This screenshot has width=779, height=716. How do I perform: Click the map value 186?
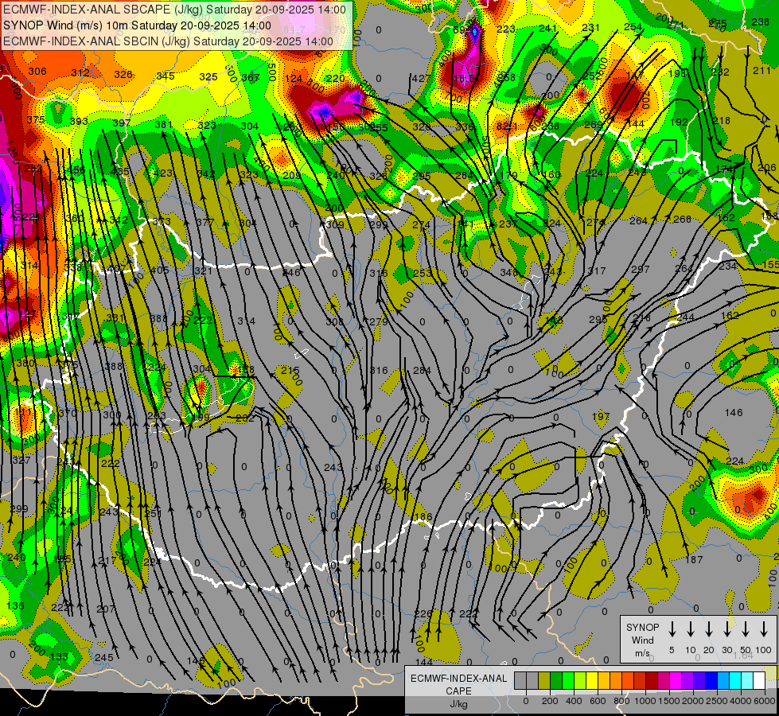(423, 517)
